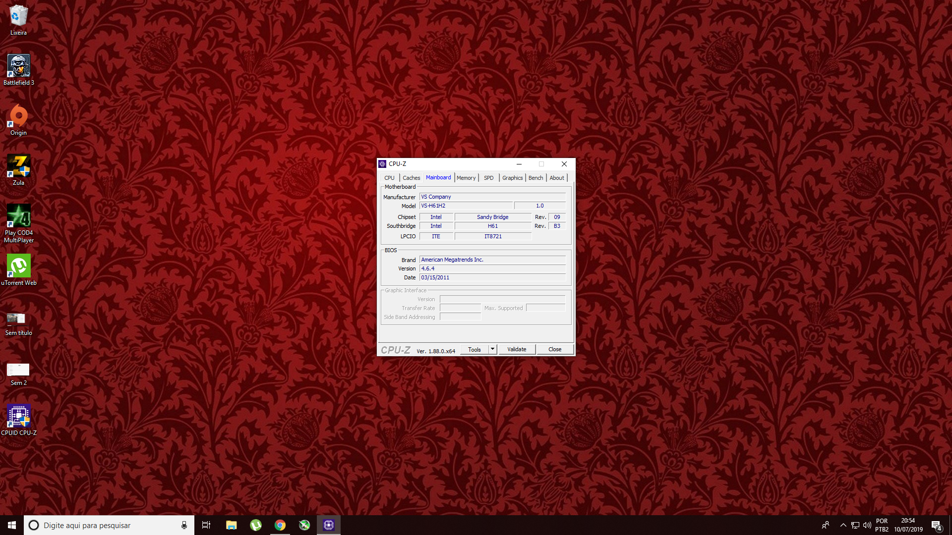Select the Mainboard tab
Screen dimensions: 952x535
coord(438,177)
